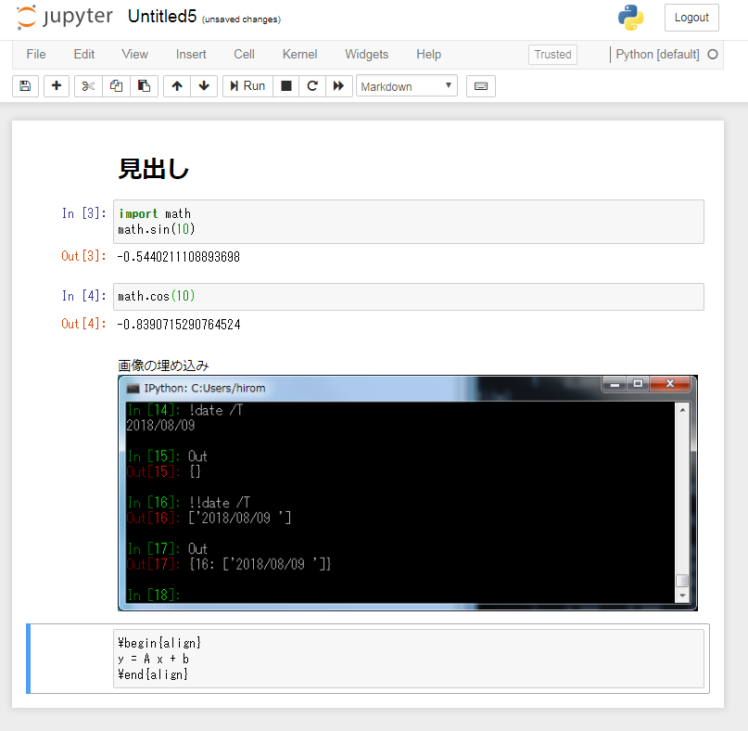This screenshot has height=731, width=748.
Task: Run the selected cell
Action: tap(247, 86)
